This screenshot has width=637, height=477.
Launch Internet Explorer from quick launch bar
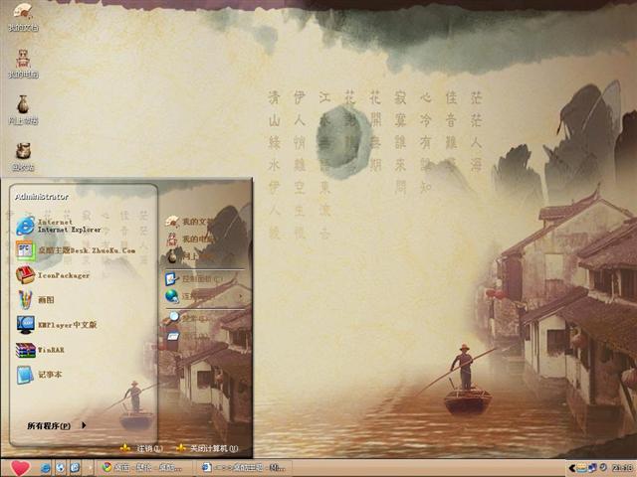pos(45,468)
